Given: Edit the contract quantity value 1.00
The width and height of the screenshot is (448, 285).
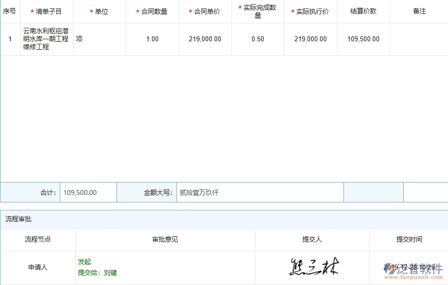Looking at the screenshot, I should pyautogui.click(x=152, y=39).
